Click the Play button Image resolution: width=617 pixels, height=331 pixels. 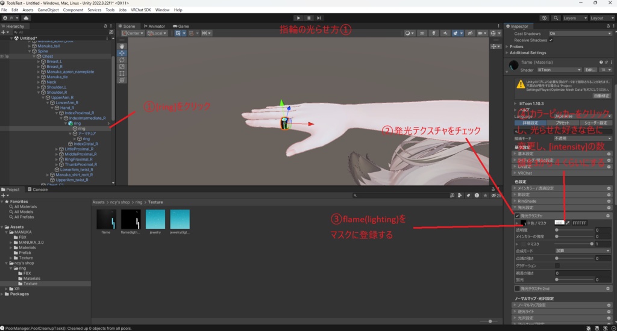[298, 18]
